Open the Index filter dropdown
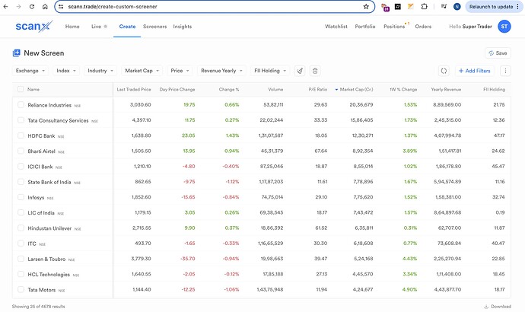The height and width of the screenshot is (312, 525). coord(66,71)
